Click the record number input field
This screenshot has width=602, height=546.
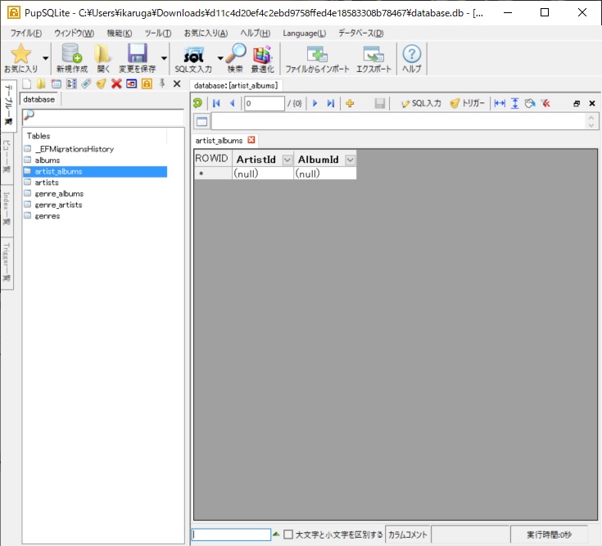264,103
